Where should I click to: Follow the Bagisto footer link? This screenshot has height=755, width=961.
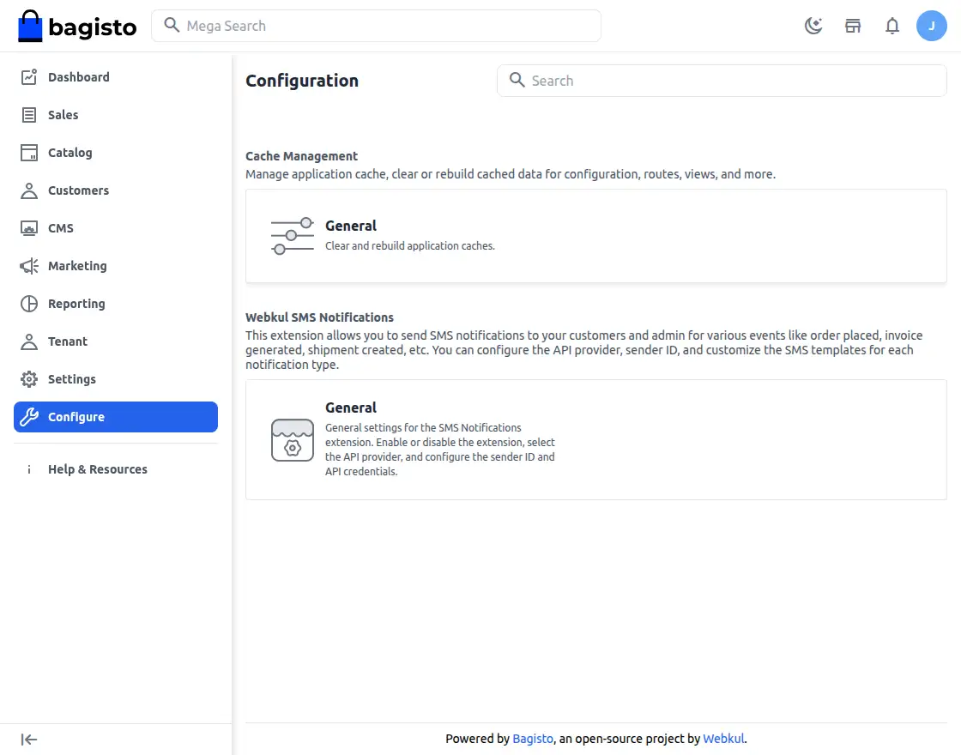click(533, 739)
